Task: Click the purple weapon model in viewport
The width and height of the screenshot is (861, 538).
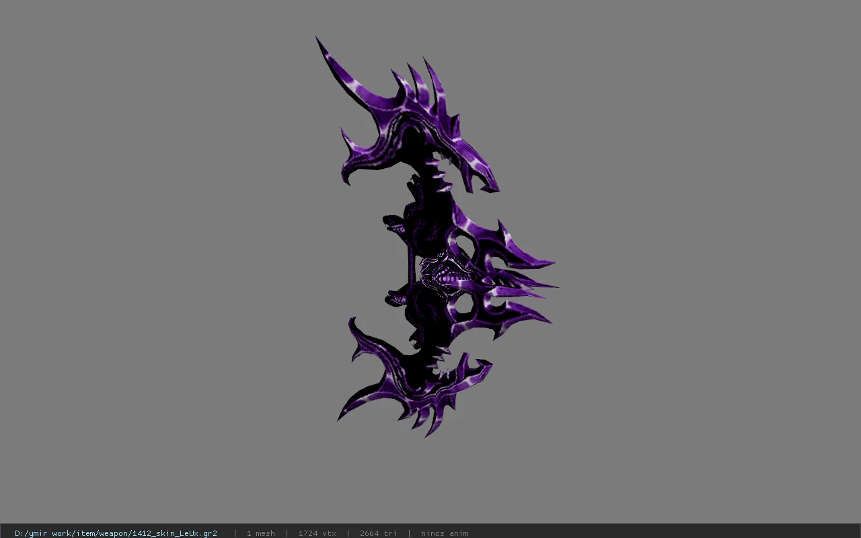Action: [437, 237]
